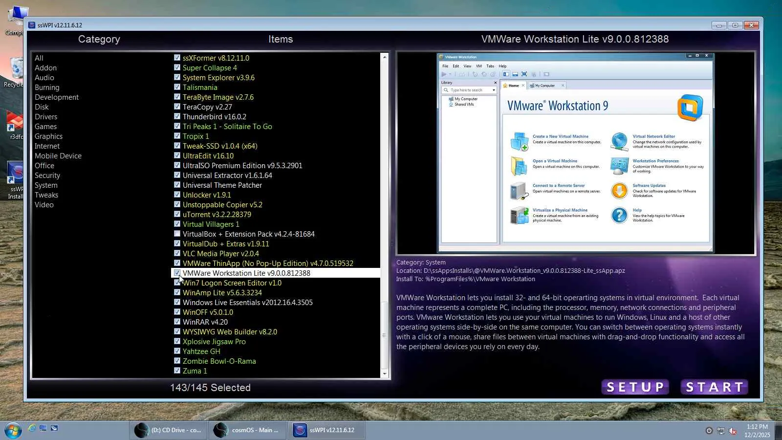Screen dimensions: 782x440
Task: Show the Security category
Action: coord(47,176)
